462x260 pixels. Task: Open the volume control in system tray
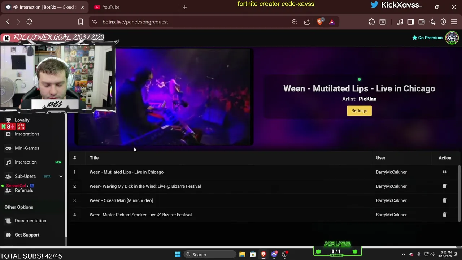point(432,255)
